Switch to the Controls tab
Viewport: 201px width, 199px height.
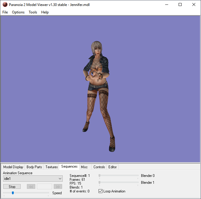click(x=99, y=167)
